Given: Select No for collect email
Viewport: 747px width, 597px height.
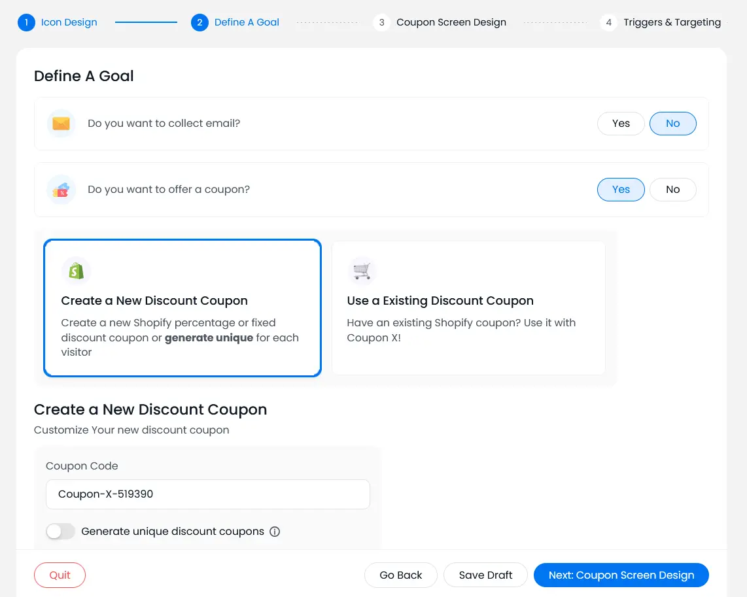Looking at the screenshot, I should [672, 124].
